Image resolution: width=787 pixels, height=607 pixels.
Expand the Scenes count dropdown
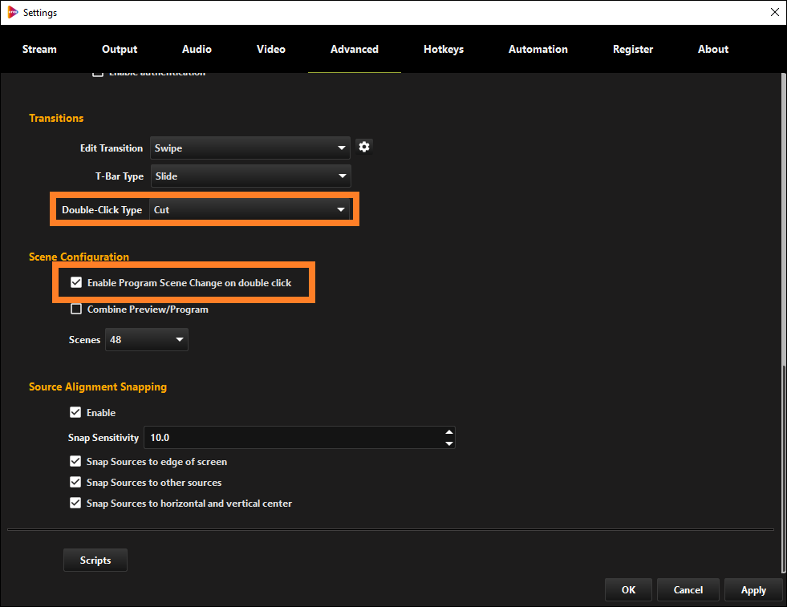click(146, 340)
